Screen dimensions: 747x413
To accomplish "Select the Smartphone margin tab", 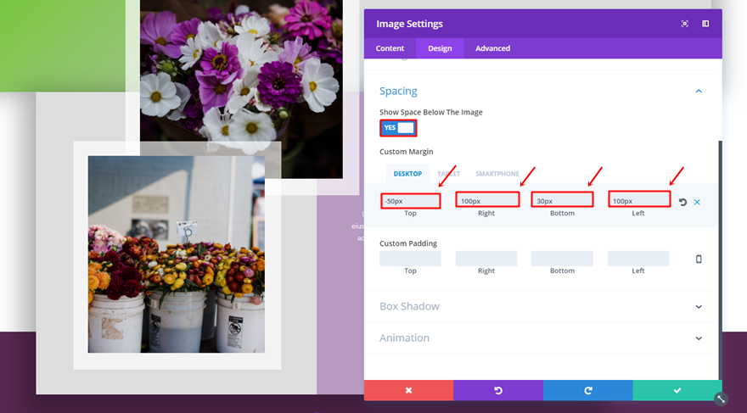I will pos(497,174).
